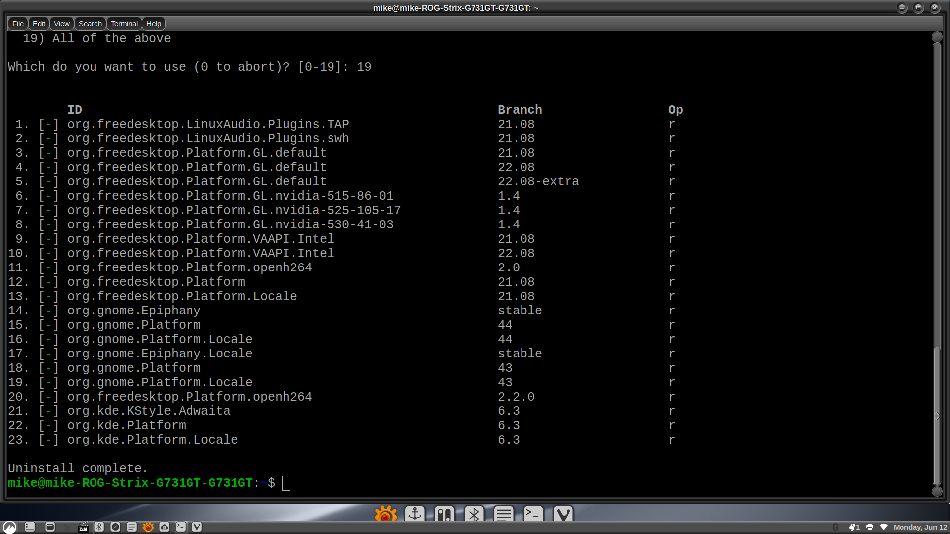The width and height of the screenshot is (950, 534).
Task: Click the window icon in the bottom panel
Action: (50, 527)
